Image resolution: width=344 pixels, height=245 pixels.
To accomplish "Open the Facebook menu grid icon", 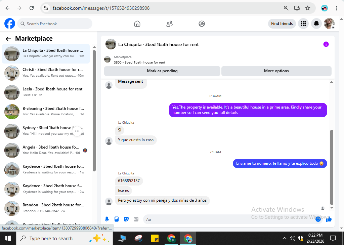I will coord(303,24).
